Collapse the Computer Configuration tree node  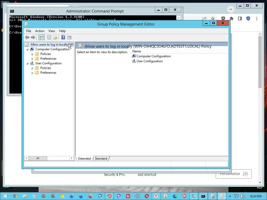pos(27,49)
